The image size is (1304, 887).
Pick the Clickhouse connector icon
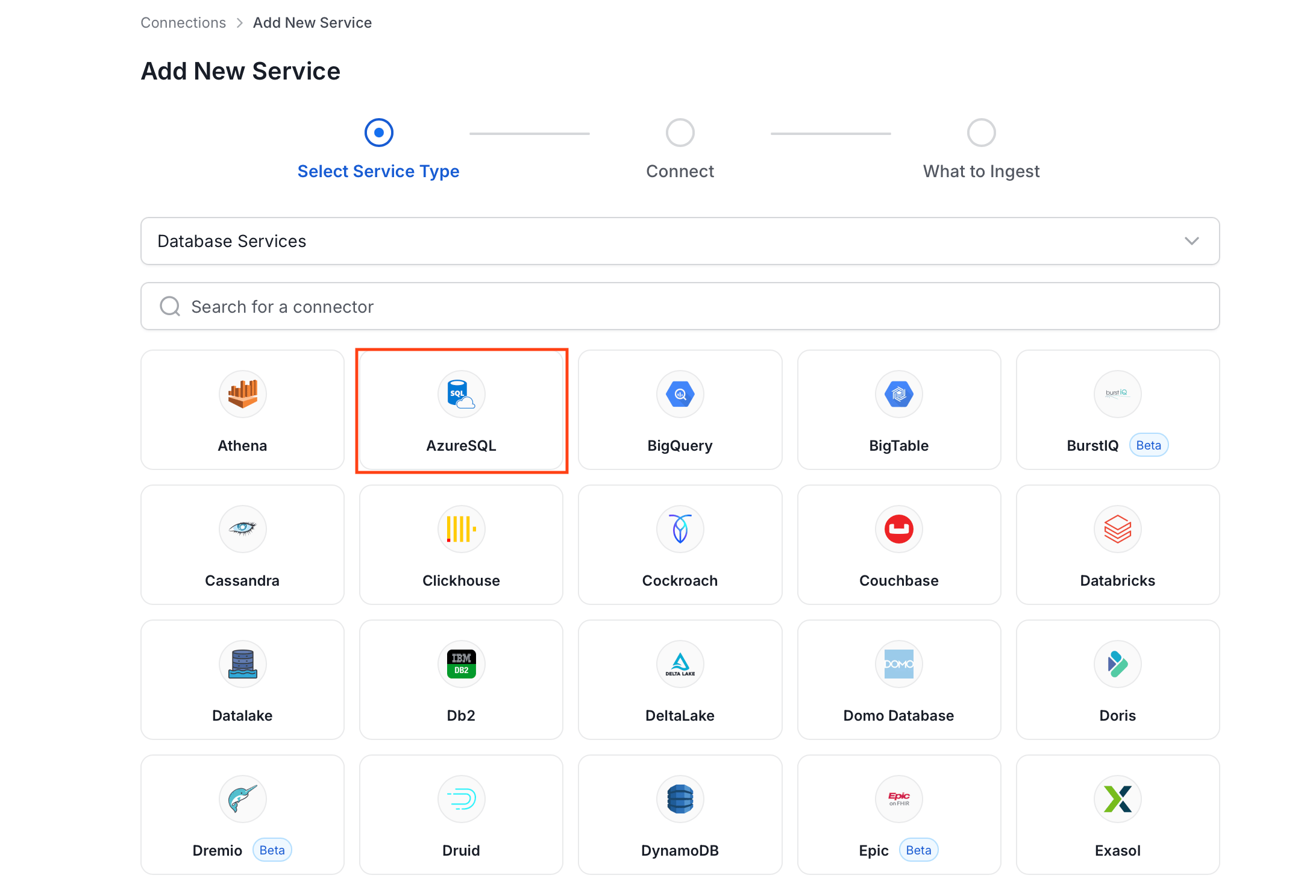click(461, 529)
